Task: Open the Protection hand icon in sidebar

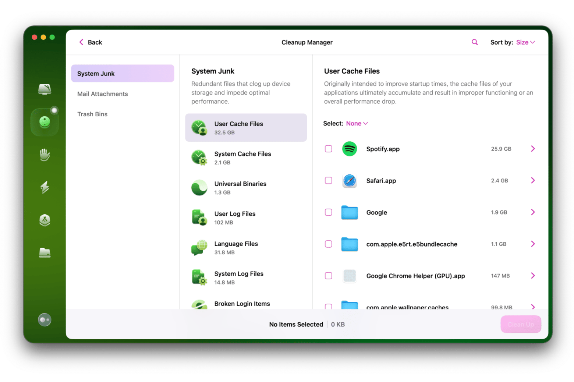Action: pyautogui.click(x=45, y=155)
